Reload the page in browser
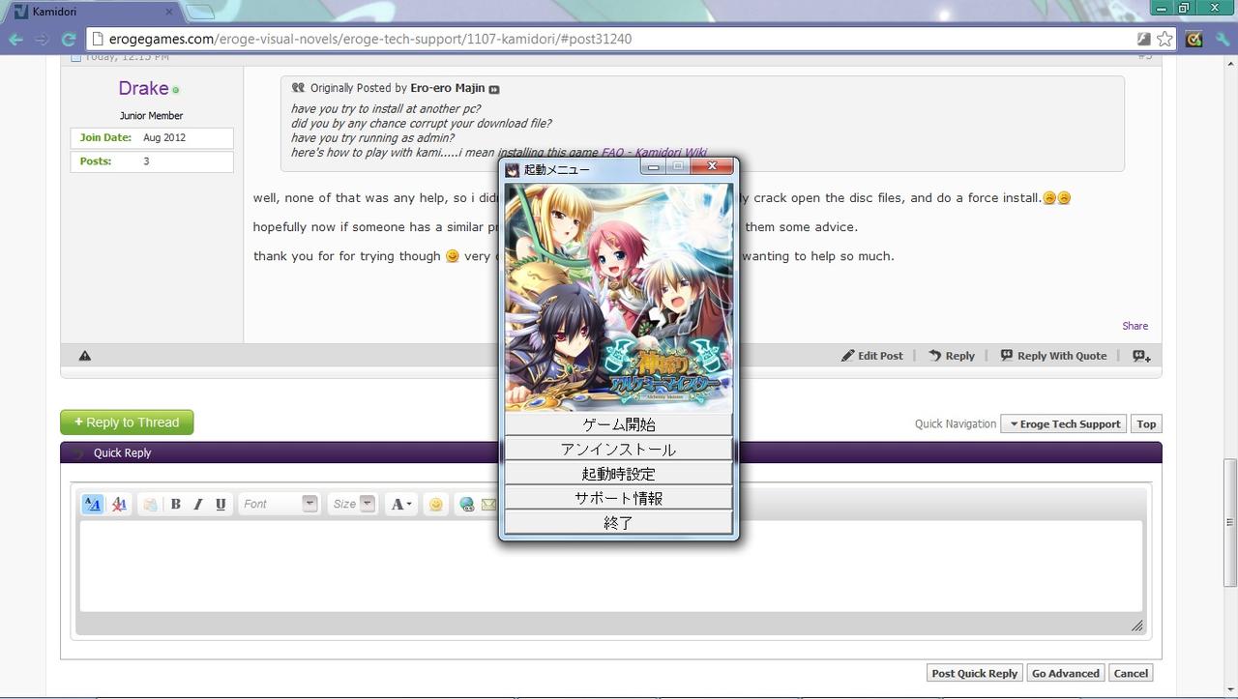 tap(69, 40)
